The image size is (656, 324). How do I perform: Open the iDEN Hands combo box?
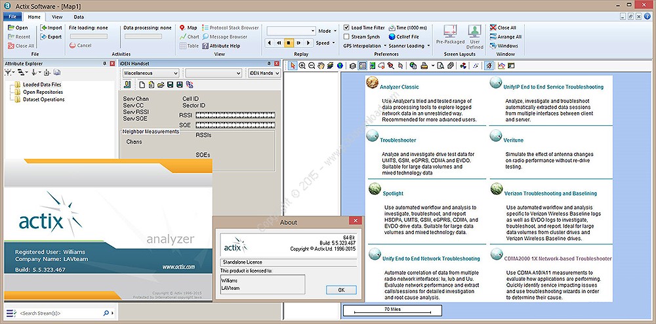click(264, 73)
